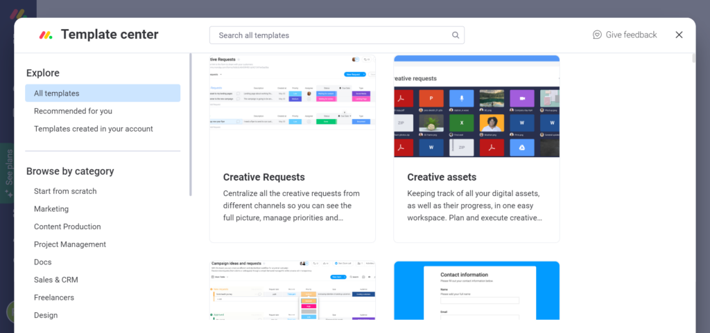This screenshot has height=333, width=710.
Task: Click the search magnifier icon
Action: [456, 35]
